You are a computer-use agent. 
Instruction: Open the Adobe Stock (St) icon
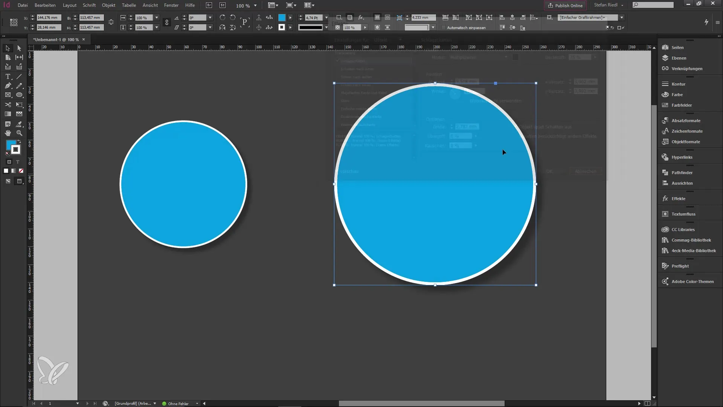(223, 5)
